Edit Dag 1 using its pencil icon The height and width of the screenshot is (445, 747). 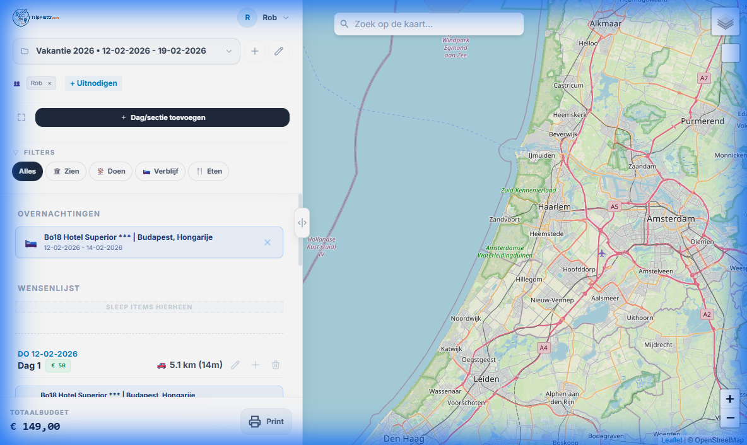point(235,365)
